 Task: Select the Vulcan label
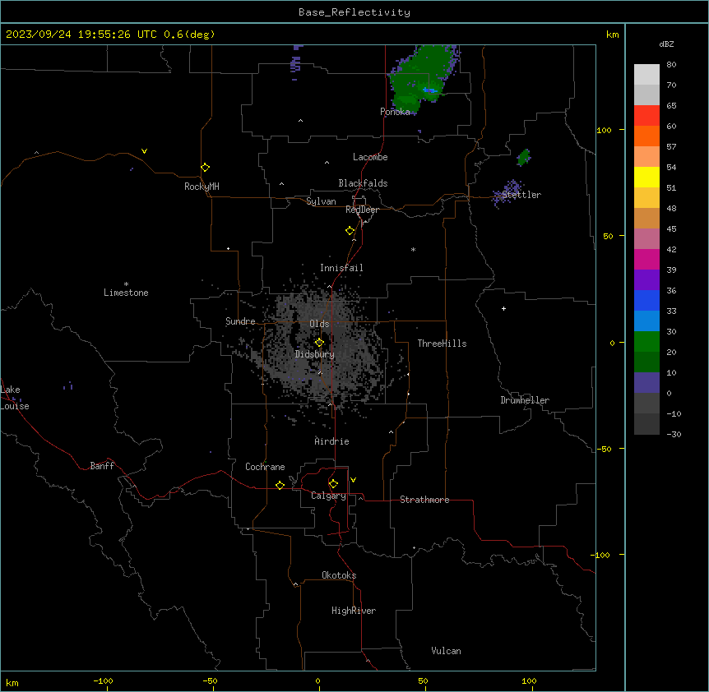click(x=447, y=651)
